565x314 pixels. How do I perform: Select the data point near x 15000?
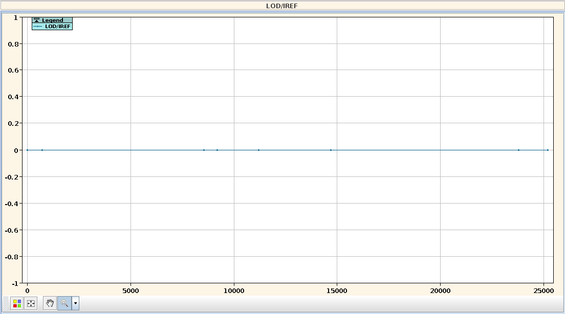pos(331,150)
